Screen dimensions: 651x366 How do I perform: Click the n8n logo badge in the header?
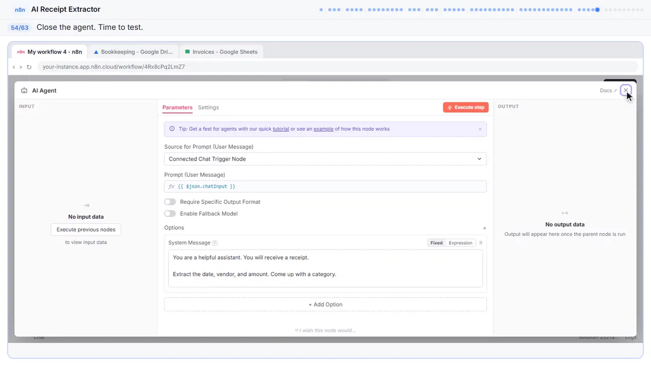tap(20, 9)
